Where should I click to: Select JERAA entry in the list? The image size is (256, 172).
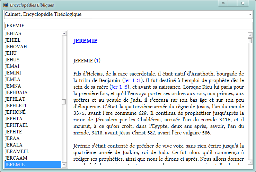(33, 138)
